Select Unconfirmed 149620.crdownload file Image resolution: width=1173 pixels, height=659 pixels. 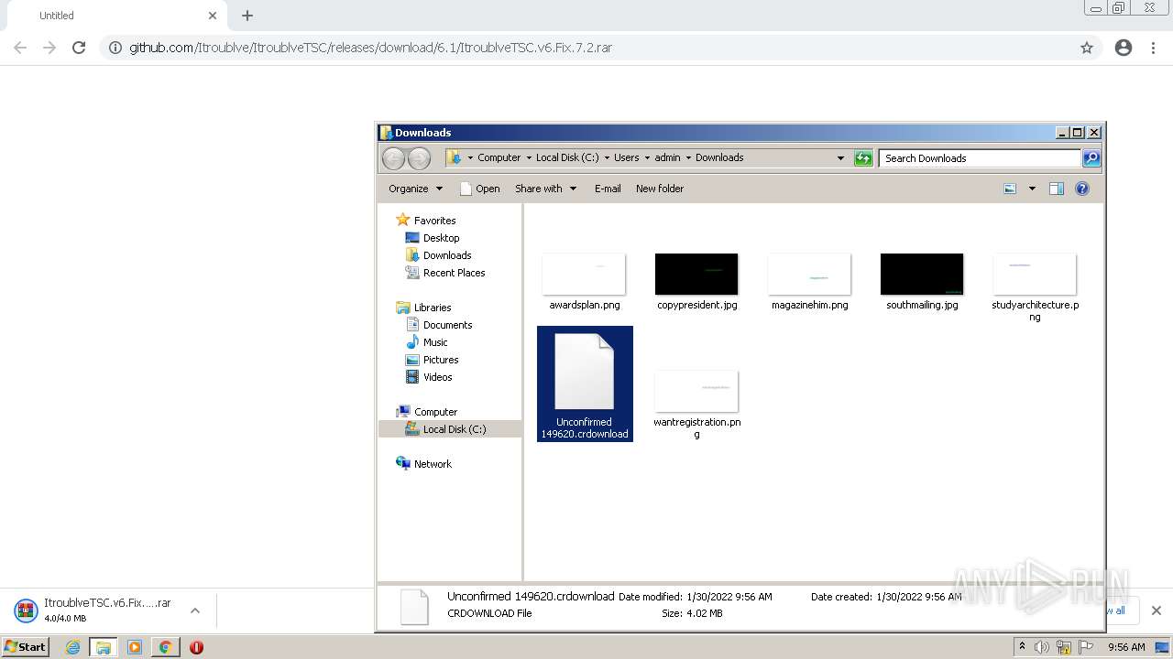click(585, 384)
